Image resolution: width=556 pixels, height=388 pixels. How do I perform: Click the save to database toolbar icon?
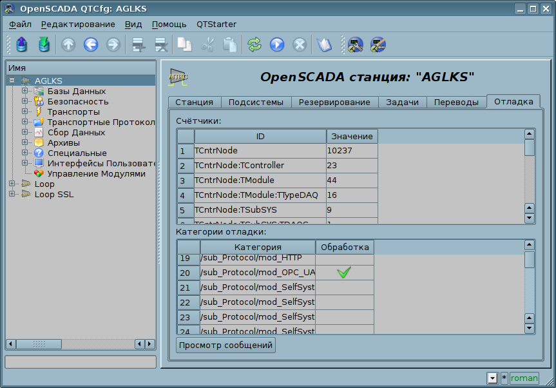[44, 44]
